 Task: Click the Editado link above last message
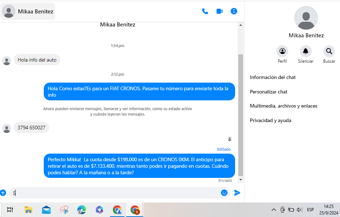pos(224,149)
